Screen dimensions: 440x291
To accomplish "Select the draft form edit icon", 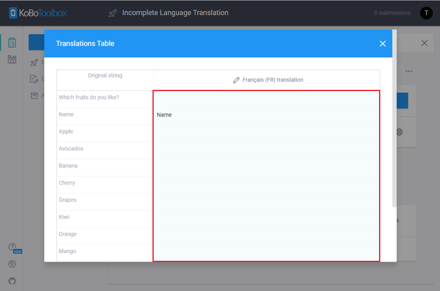I will pos(34,79).
